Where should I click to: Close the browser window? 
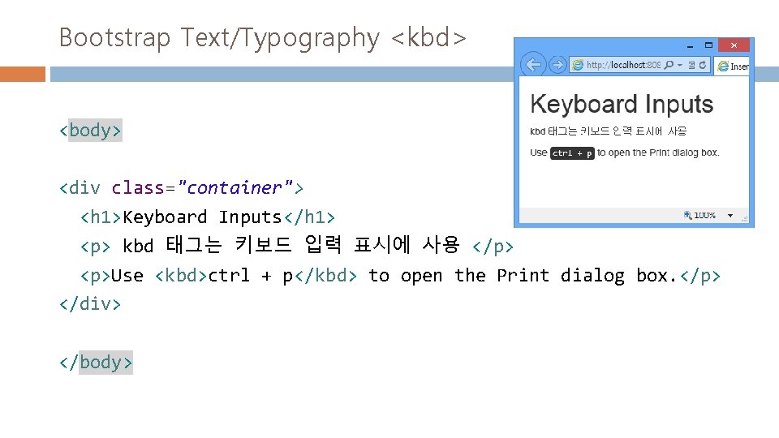734,45
